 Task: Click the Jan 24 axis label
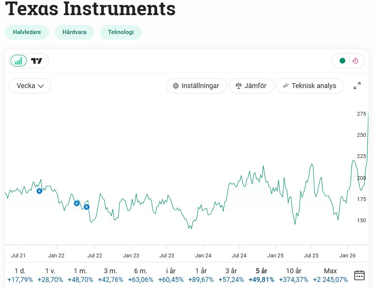coord(203,255)
